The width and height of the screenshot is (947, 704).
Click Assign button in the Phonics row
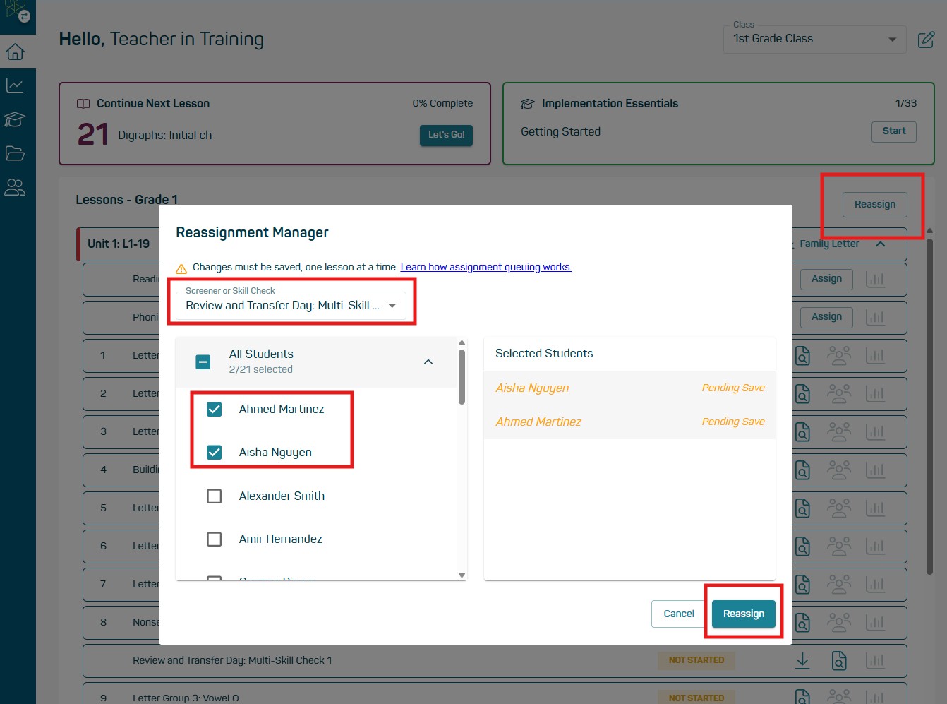[826, 317]
